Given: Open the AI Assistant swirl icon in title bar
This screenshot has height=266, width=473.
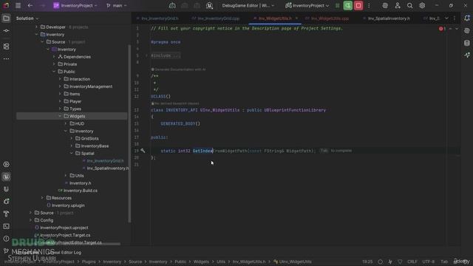Looking at the screenshot, I should [385, 5].
